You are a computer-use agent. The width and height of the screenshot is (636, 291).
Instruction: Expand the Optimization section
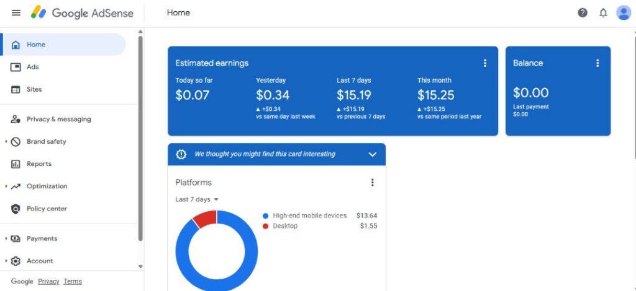tap(6, 186)
